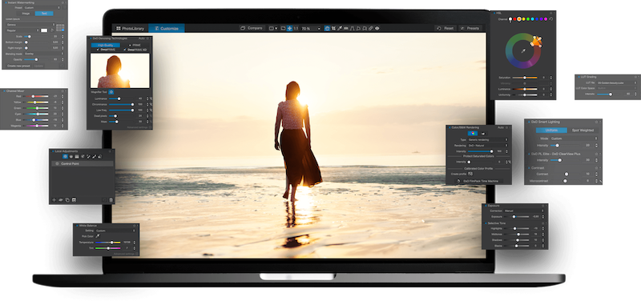Open the 70 % zoom level dropdown
This screenshot has width=641, height=305.
click(311, 29)
